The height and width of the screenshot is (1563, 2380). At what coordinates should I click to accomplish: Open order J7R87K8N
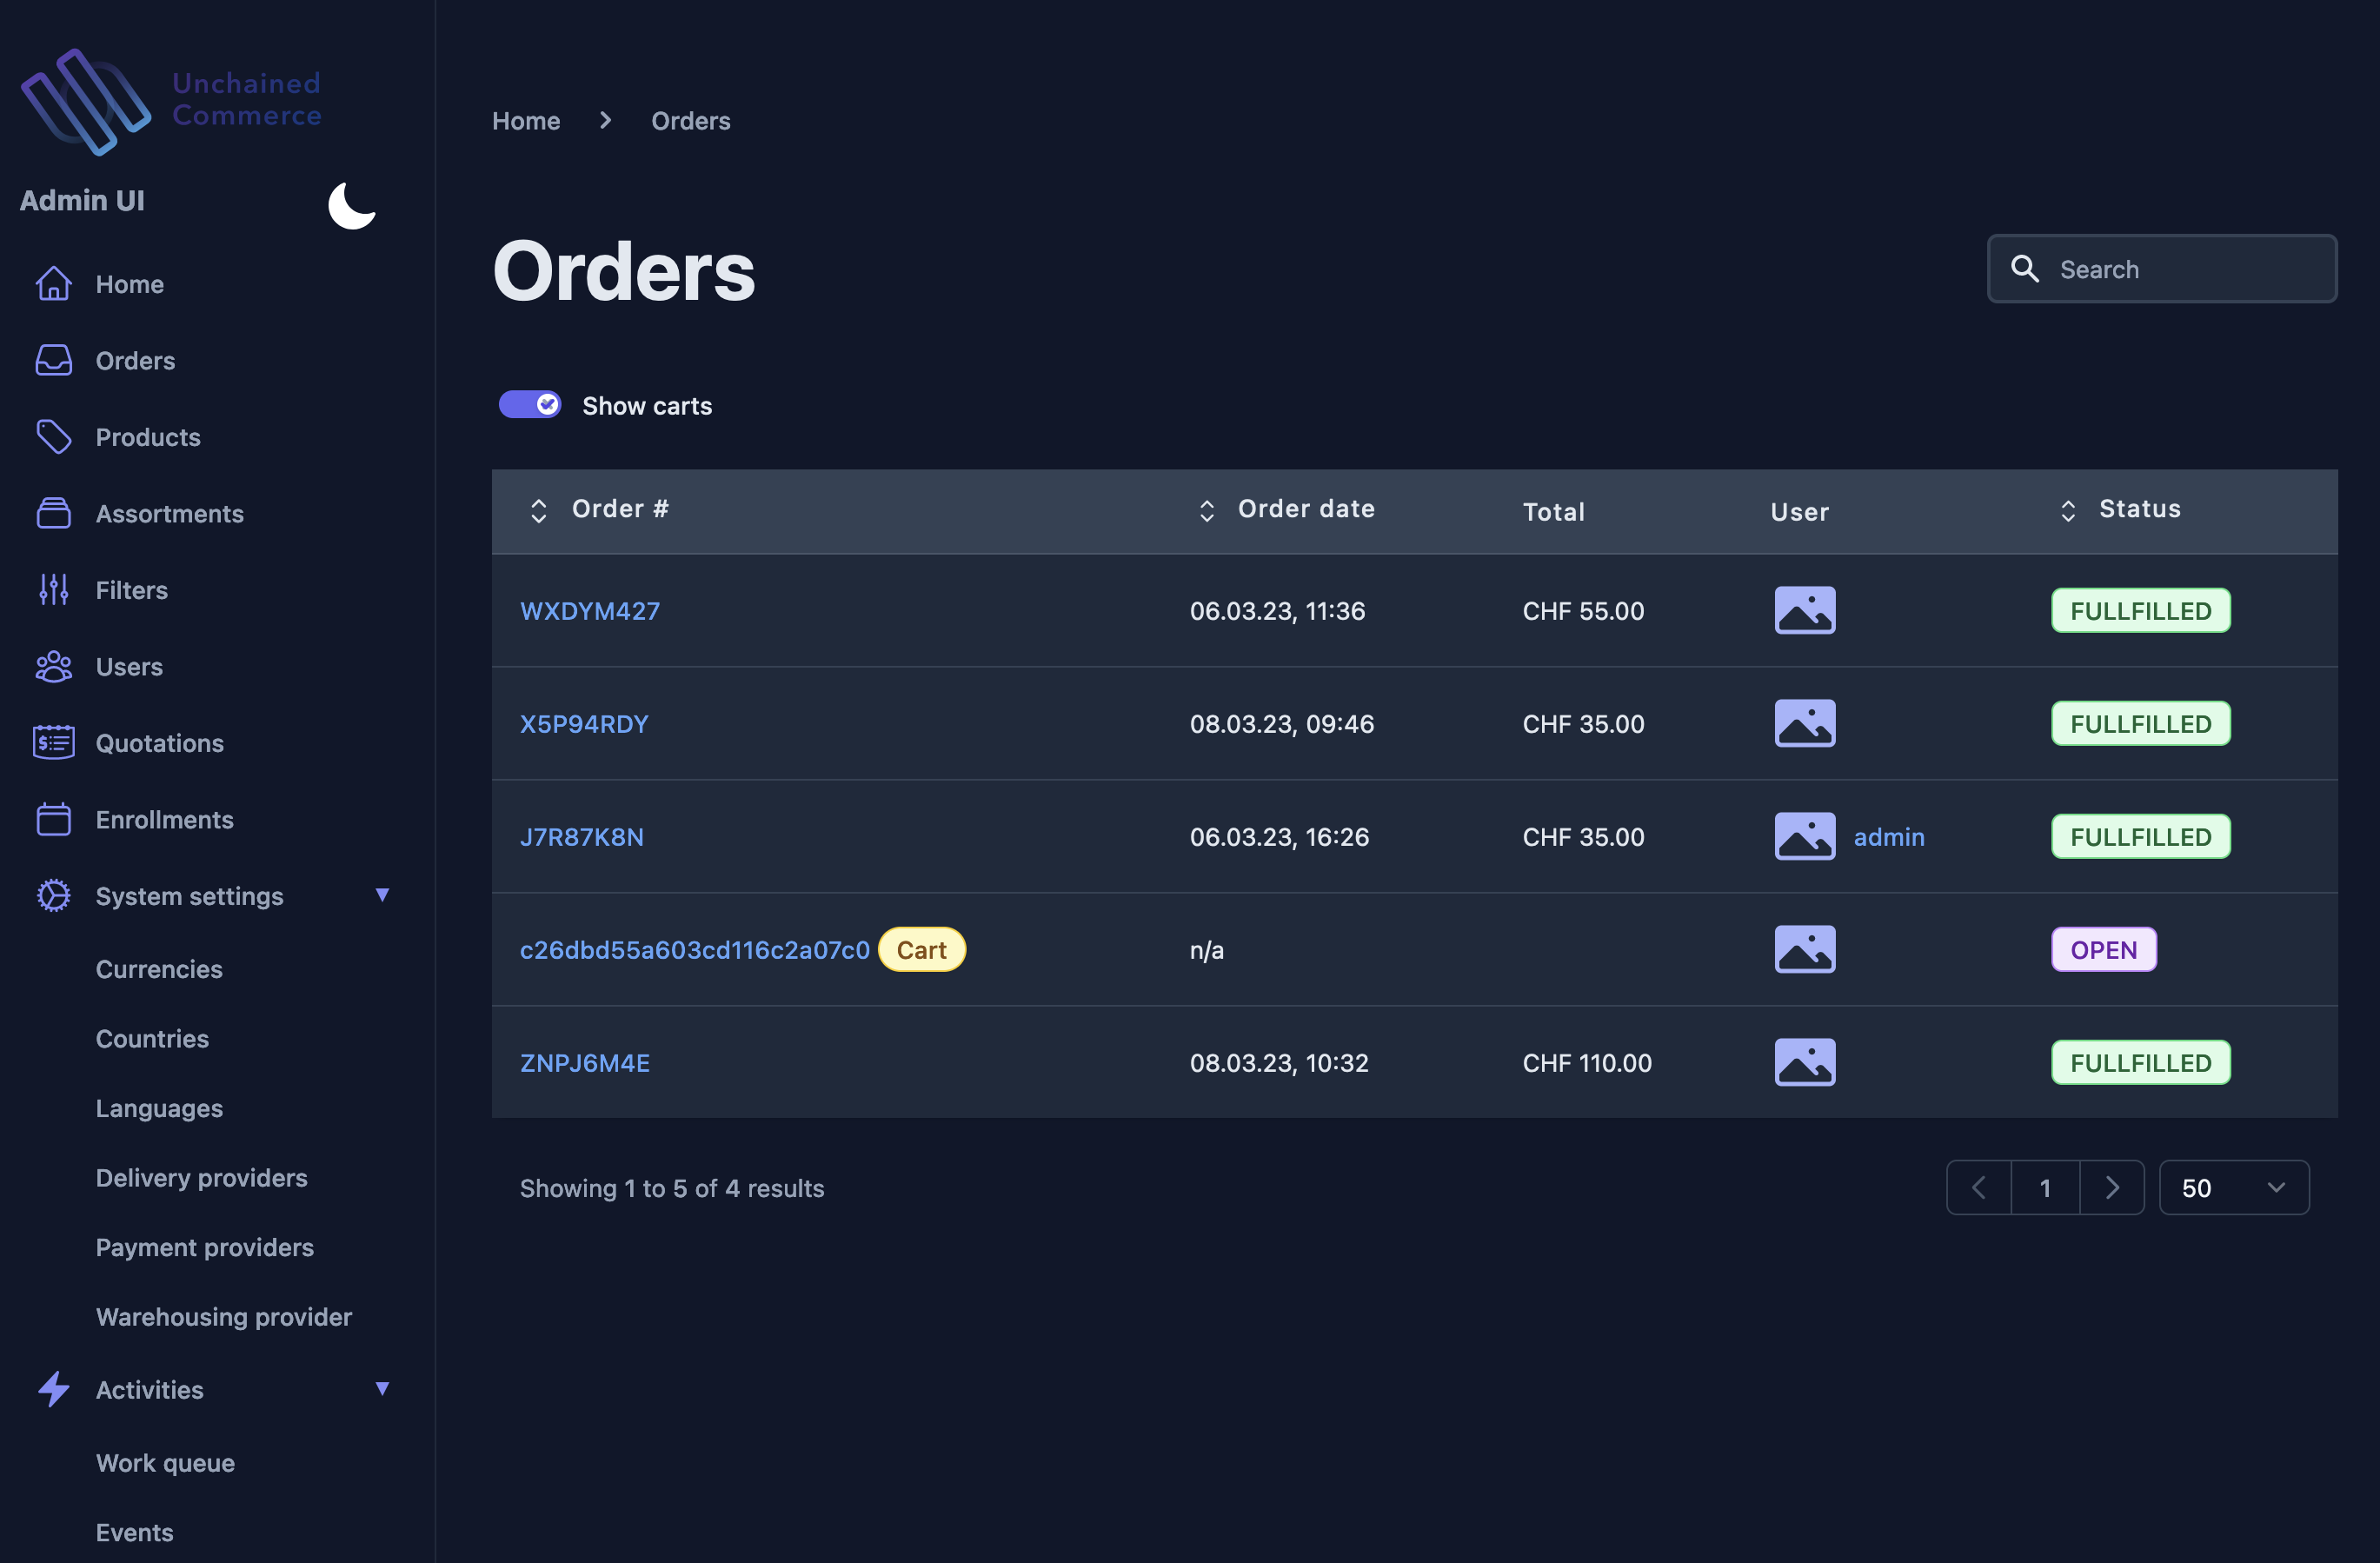coord(582,836)
